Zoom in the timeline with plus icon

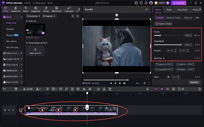(200, 89)
